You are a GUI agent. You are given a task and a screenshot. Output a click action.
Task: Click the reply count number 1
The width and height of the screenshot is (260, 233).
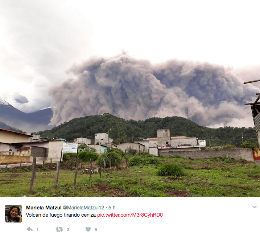click(37, 230)
